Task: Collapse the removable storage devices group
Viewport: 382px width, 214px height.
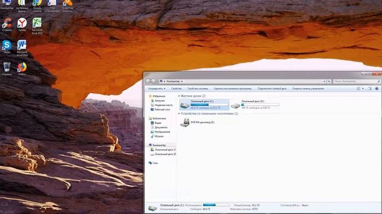Action: coord(179,114)
